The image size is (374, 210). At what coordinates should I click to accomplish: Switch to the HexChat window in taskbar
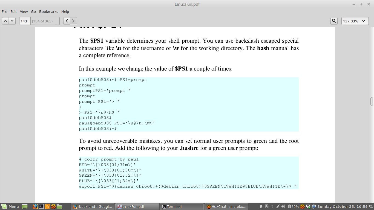coord(226,206)
